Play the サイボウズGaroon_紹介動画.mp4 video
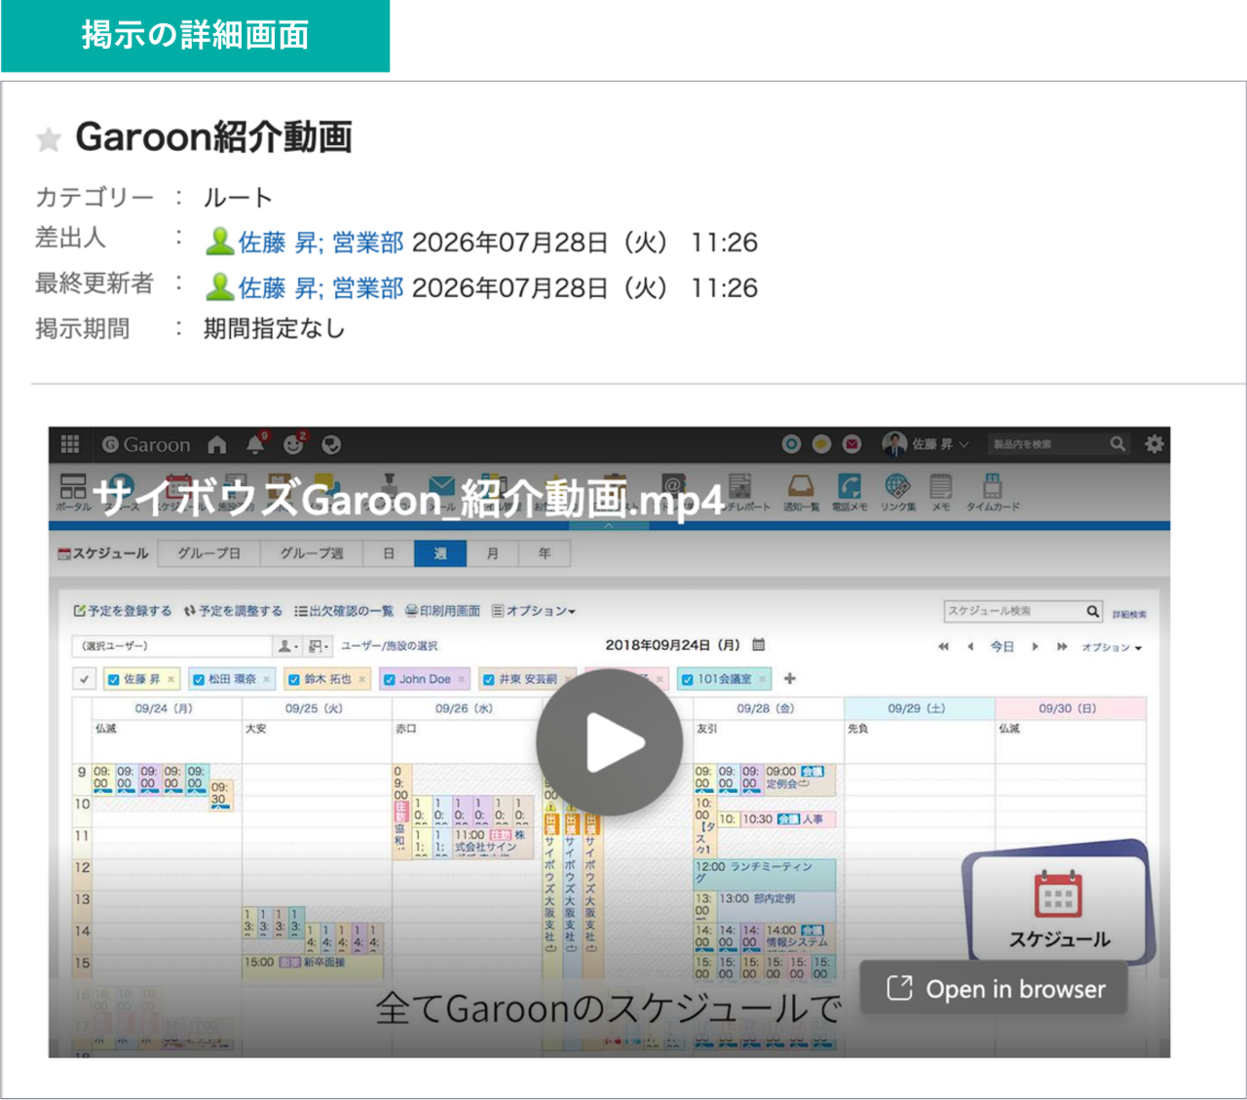The width and height of the screenshot is (1247, 1100). pyautogui.click(x=609, y=742)
